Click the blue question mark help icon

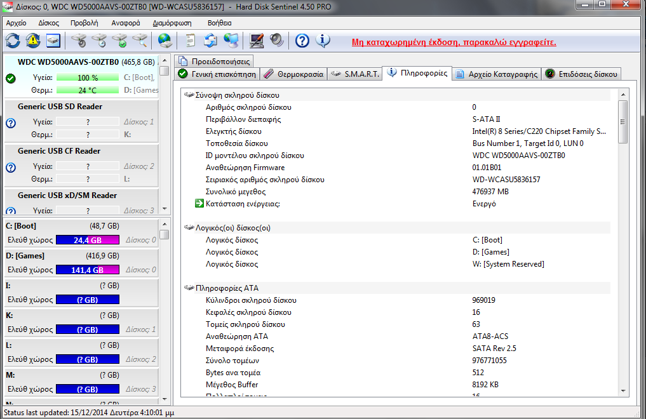point(302,41)
